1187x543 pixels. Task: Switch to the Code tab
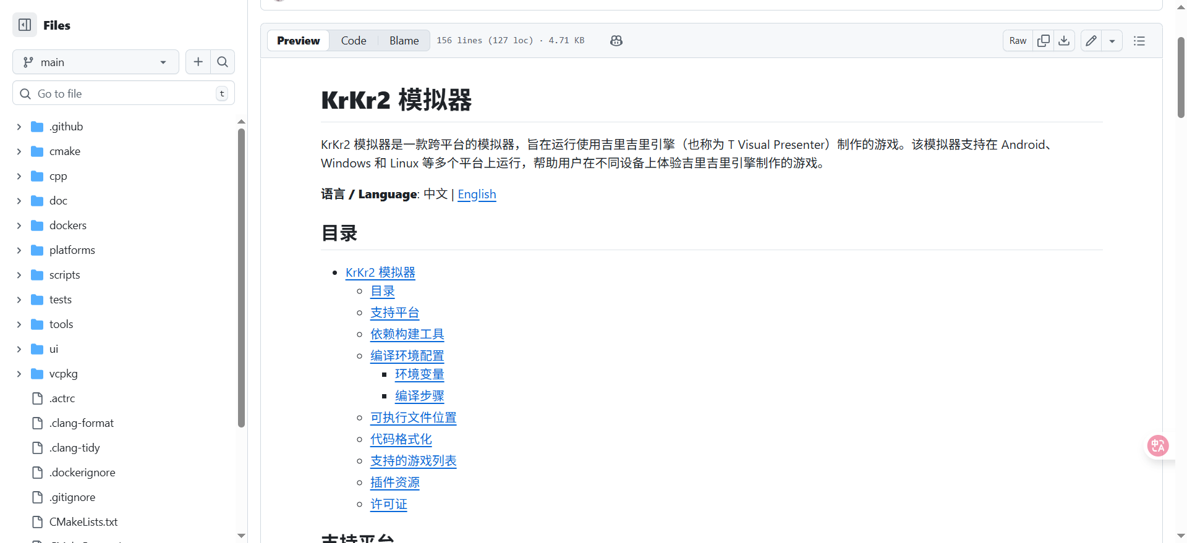tap(354, 41)
